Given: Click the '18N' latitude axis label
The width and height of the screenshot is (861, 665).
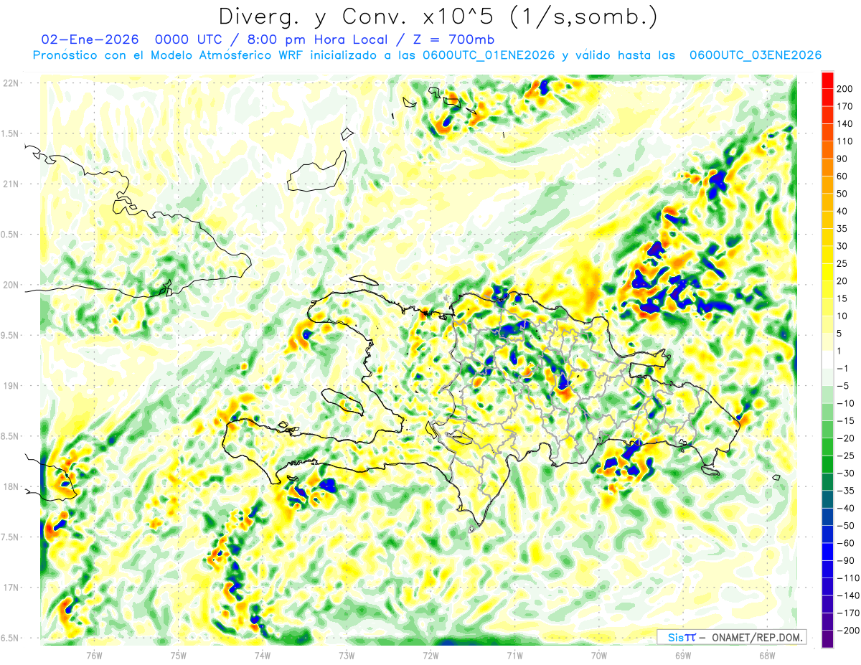Looking at the screenshot, I should 11,486.
